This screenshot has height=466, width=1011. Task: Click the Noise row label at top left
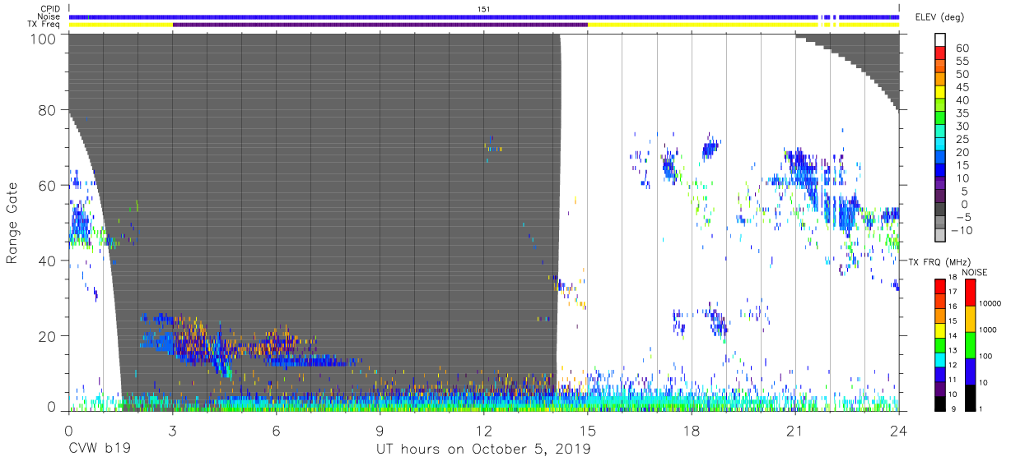[x=50, y=16]
